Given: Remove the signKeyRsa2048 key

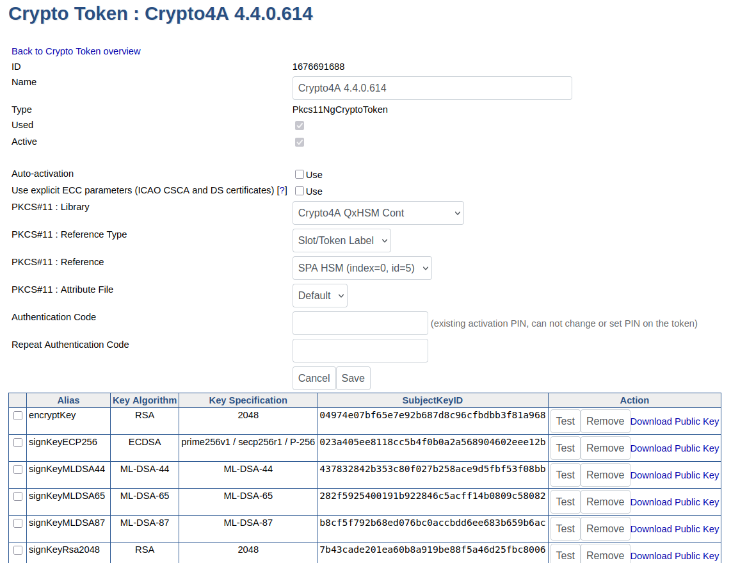Looking at the screenshot, I should click(x=604, y=555).
